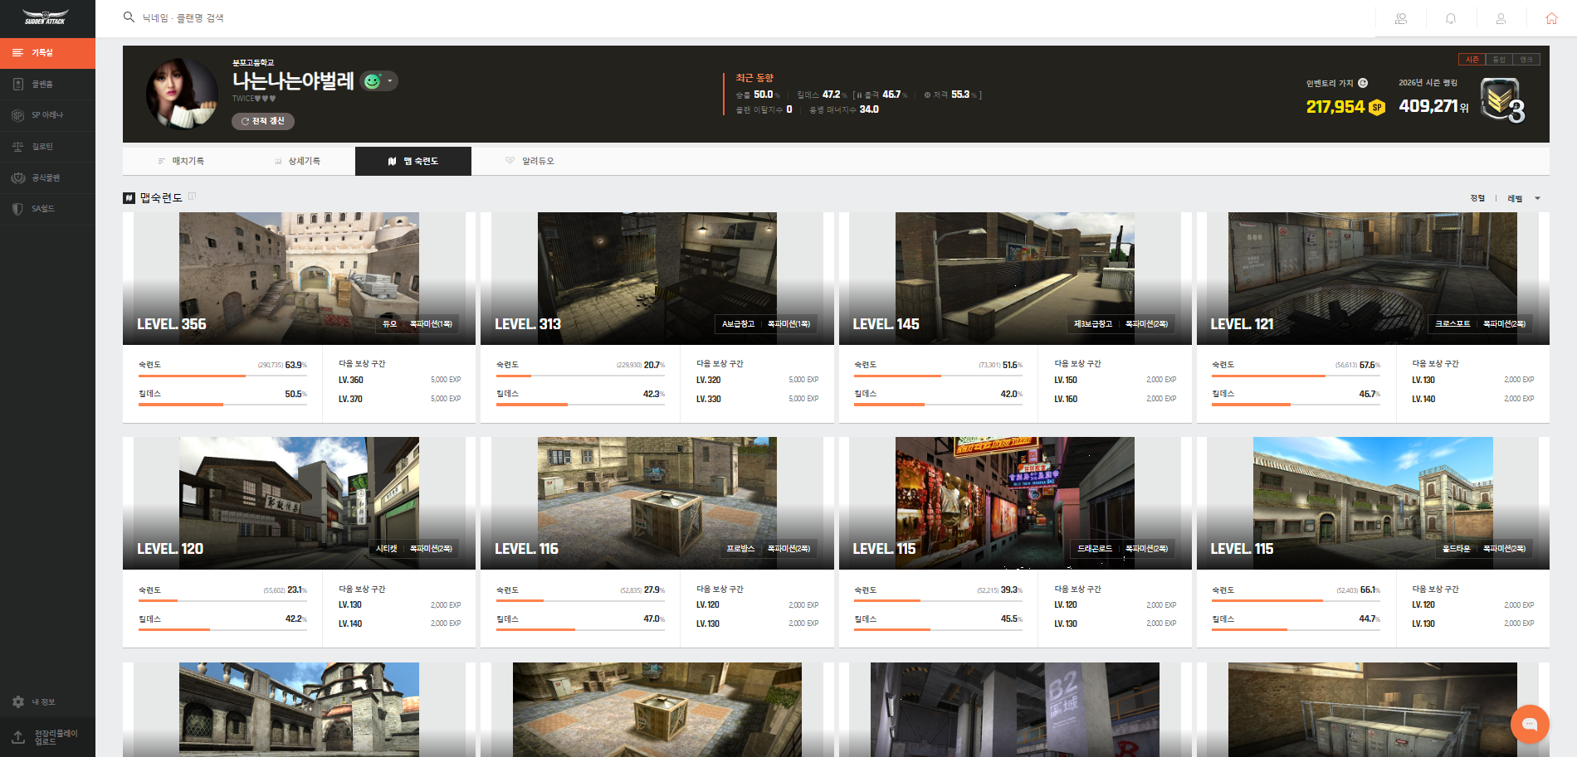Expand the 레벨 sort dropdown
The image size is (1577, 757).
coord(1524,198)
